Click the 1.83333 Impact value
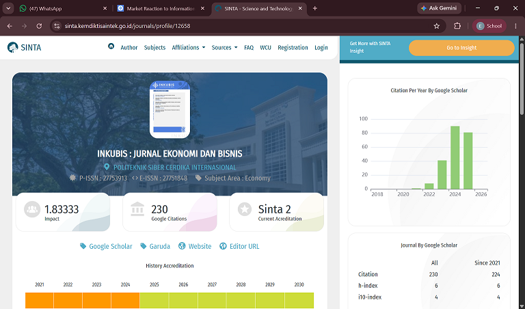 62,209
